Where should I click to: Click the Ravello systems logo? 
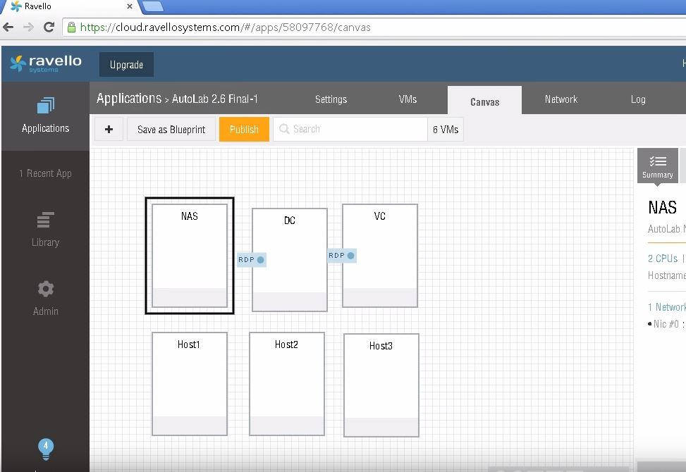[46, 64]
